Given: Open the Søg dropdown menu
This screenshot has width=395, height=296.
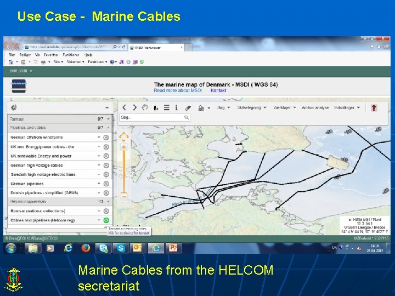Looking at the screenshot, I should tap(223, 108).
